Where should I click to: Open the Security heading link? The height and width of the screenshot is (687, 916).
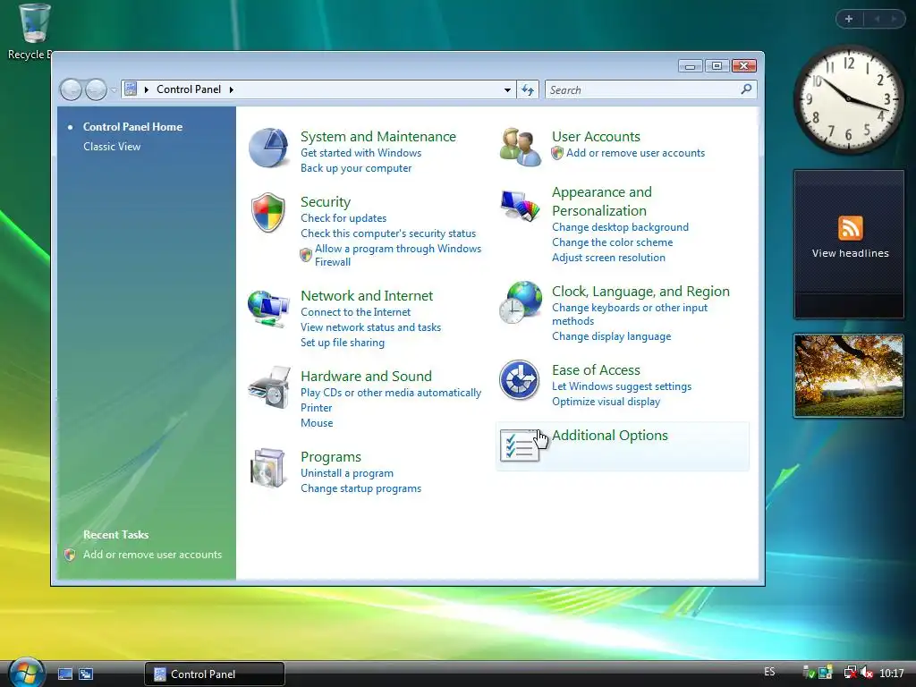coord(326,201)
